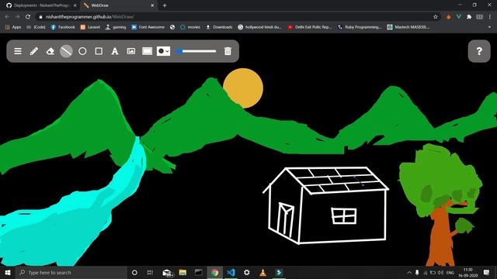Open the help question mark button

[479, 51]
